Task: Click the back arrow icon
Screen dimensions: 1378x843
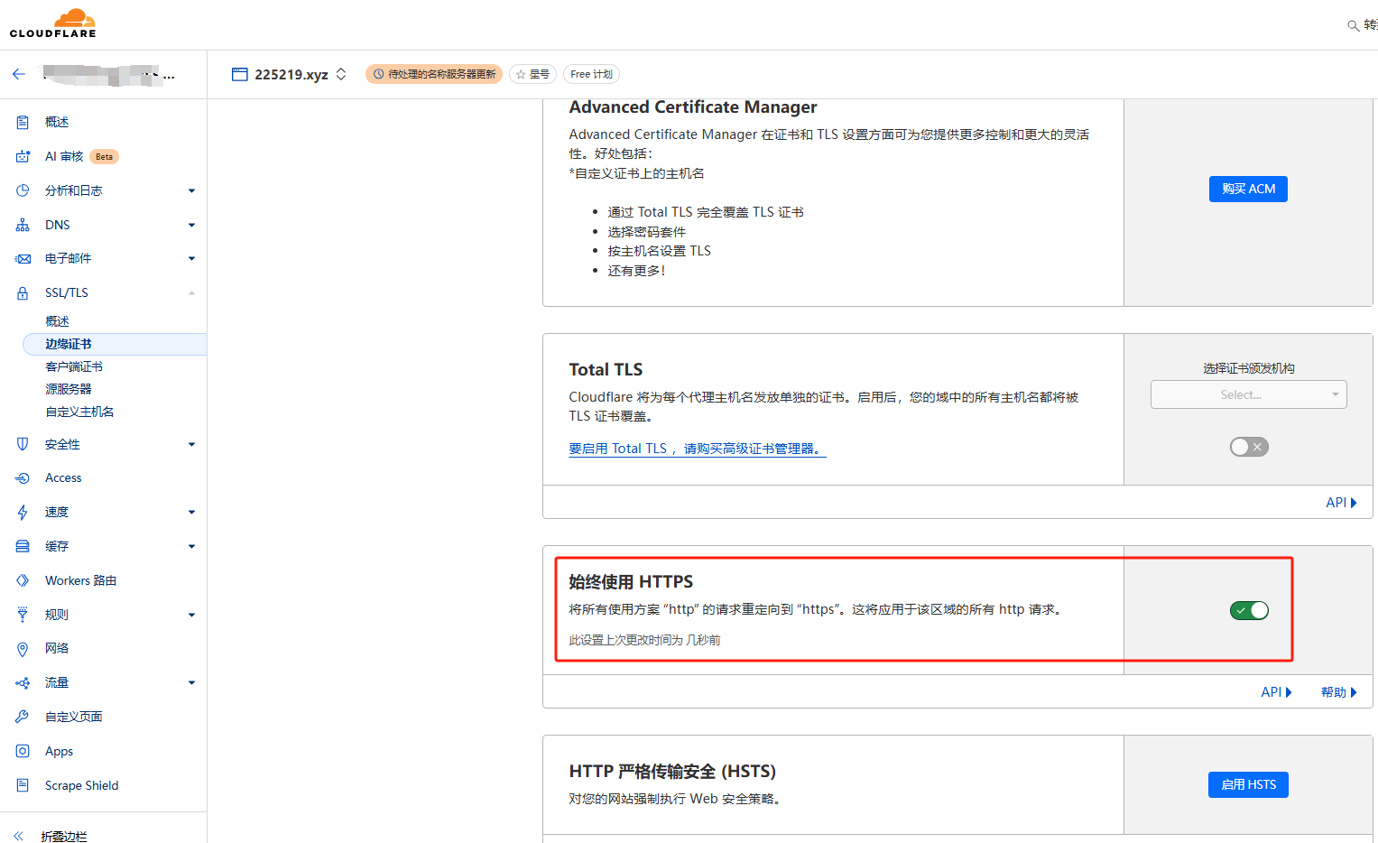Action: coord(19,75)
